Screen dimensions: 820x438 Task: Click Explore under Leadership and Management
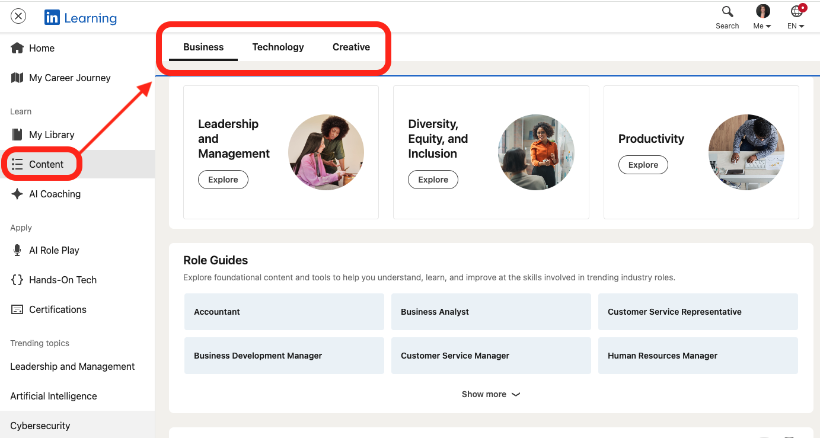coord(223,180)
